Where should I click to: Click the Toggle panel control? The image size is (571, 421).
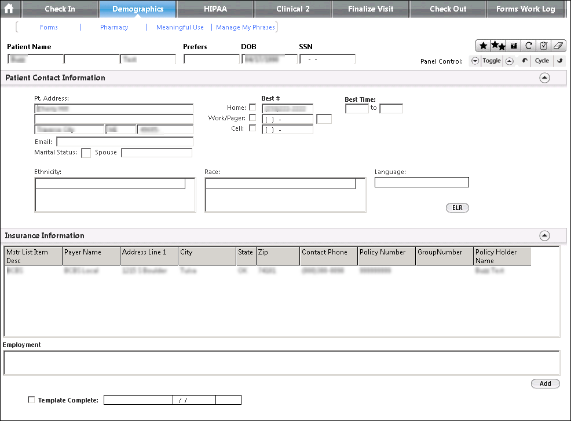coord(492,61)
